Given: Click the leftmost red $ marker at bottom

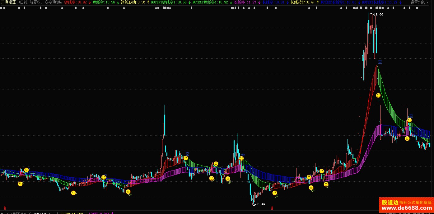Looking at the screenshot, I should tap(5, 208).
